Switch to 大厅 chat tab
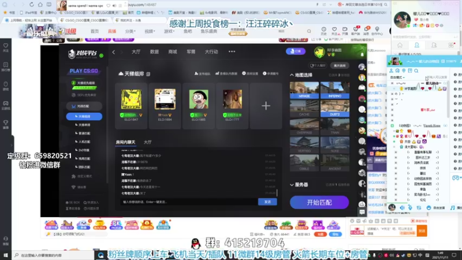Screen dimensions: 462x260 point(147,142)
